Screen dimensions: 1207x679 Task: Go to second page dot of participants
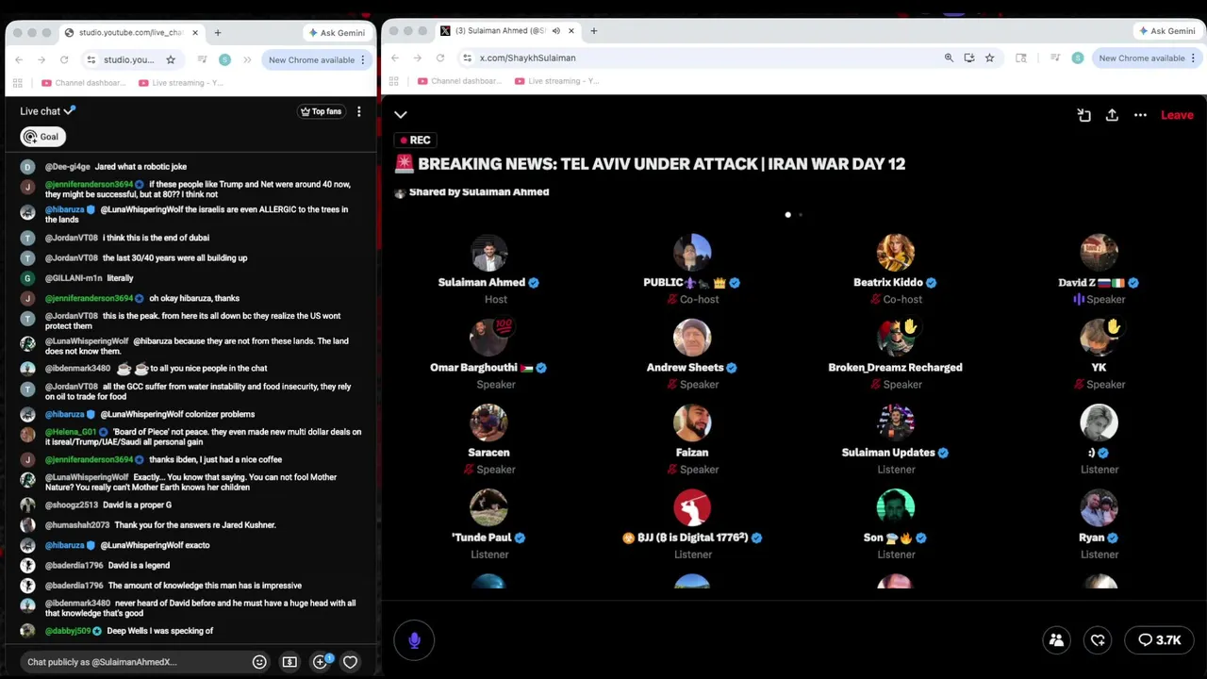pos(801,215)
